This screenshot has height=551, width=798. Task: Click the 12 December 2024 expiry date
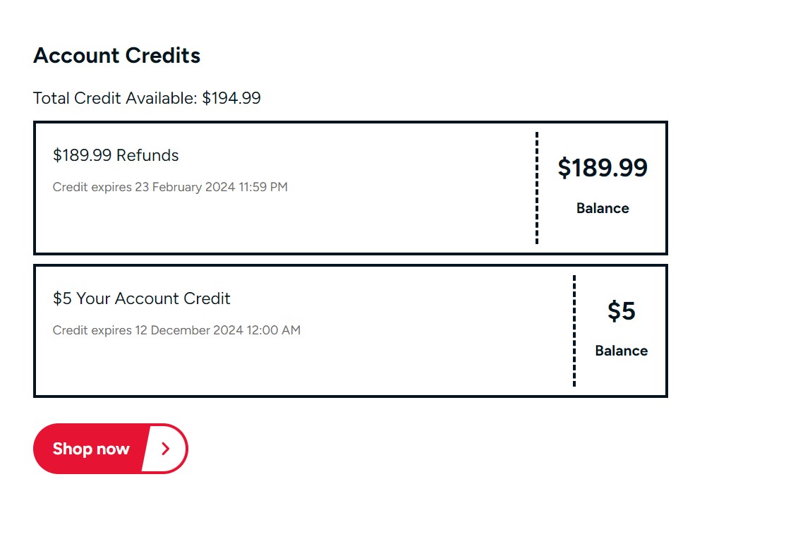coord(188,330)
